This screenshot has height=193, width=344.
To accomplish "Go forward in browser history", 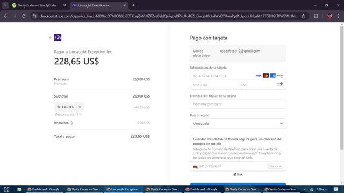I will click(15, 16).
